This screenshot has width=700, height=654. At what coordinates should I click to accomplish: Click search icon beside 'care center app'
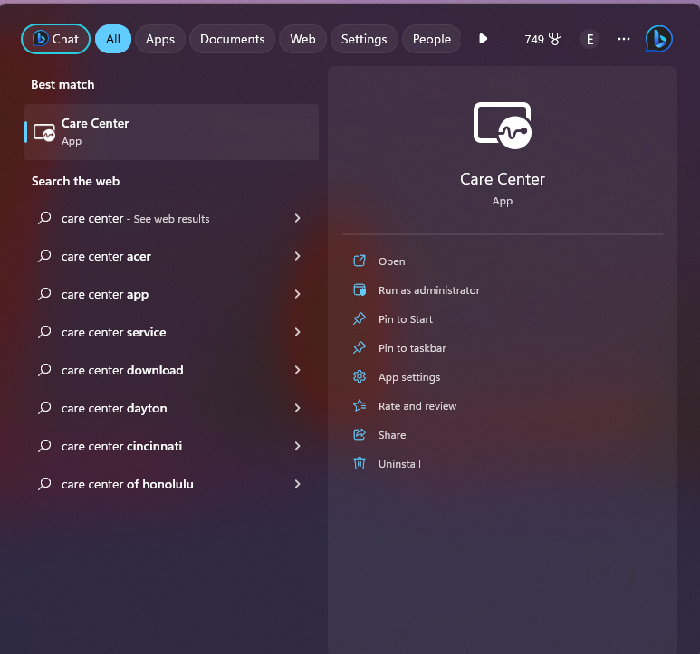pyautogui.click(x=44, y=294)
